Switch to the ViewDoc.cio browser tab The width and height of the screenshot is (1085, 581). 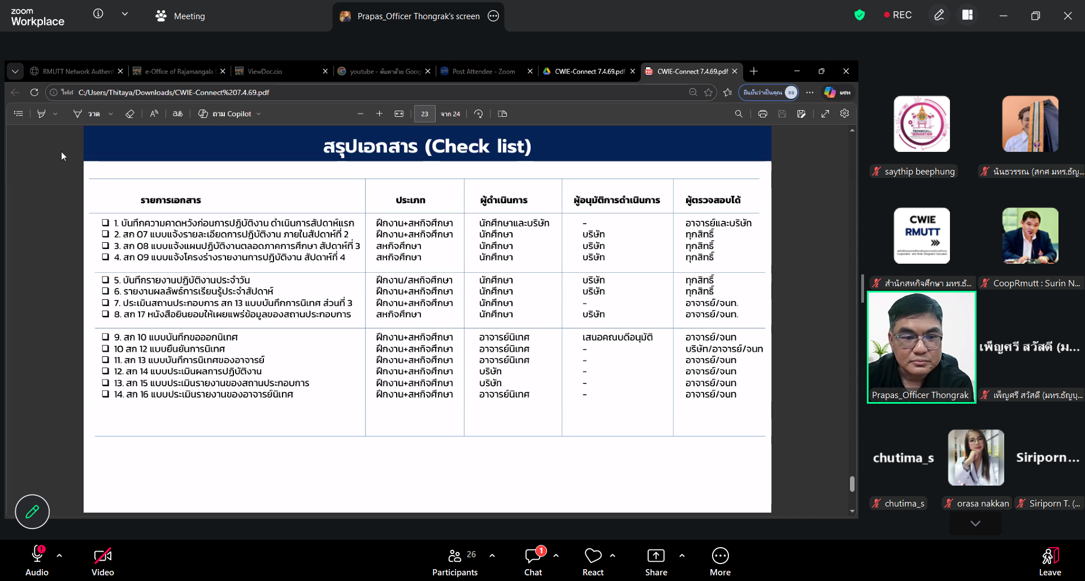(264, 72)
